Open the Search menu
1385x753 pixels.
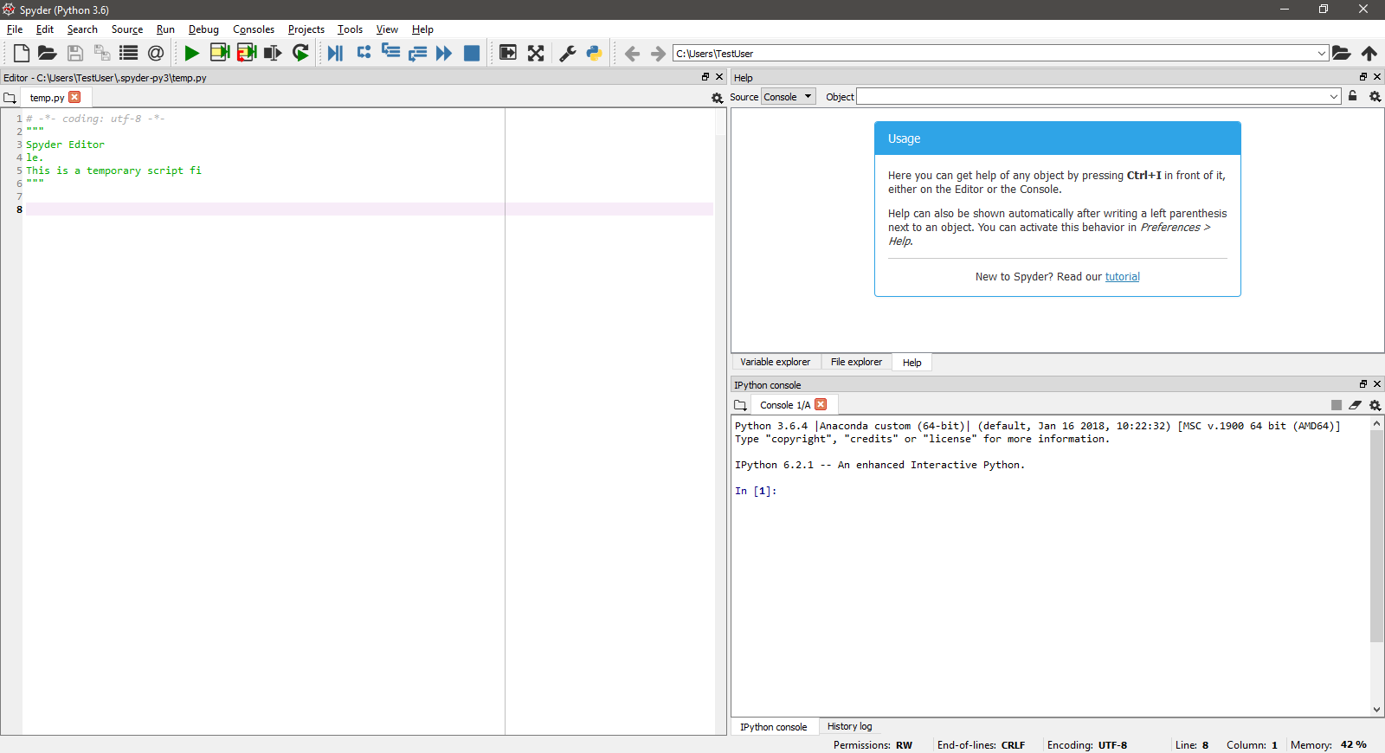[x=82, y=29]
